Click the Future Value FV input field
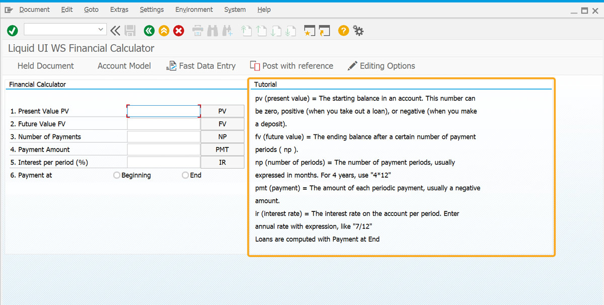Viewport: 604px width, 305px height. (x=164, y=124)
